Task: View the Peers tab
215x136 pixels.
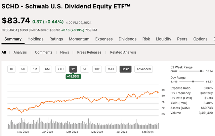Action: point(182,39)
